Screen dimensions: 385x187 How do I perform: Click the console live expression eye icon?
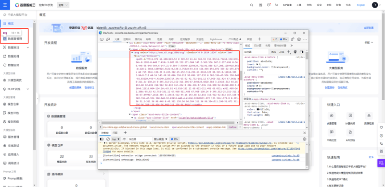[x=124, y=139]
